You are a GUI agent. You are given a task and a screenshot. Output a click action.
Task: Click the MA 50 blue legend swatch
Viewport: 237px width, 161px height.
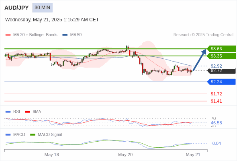pyautogui.click(x=65, y=35)
